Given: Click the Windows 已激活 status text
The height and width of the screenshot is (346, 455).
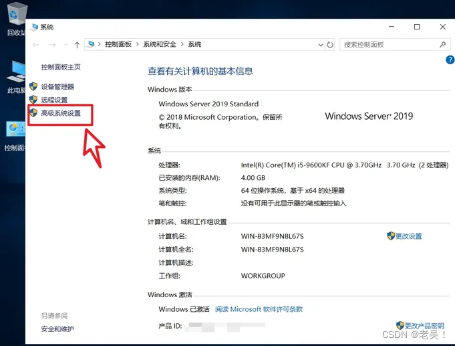Looking at the screenshot, I should 184,309.
